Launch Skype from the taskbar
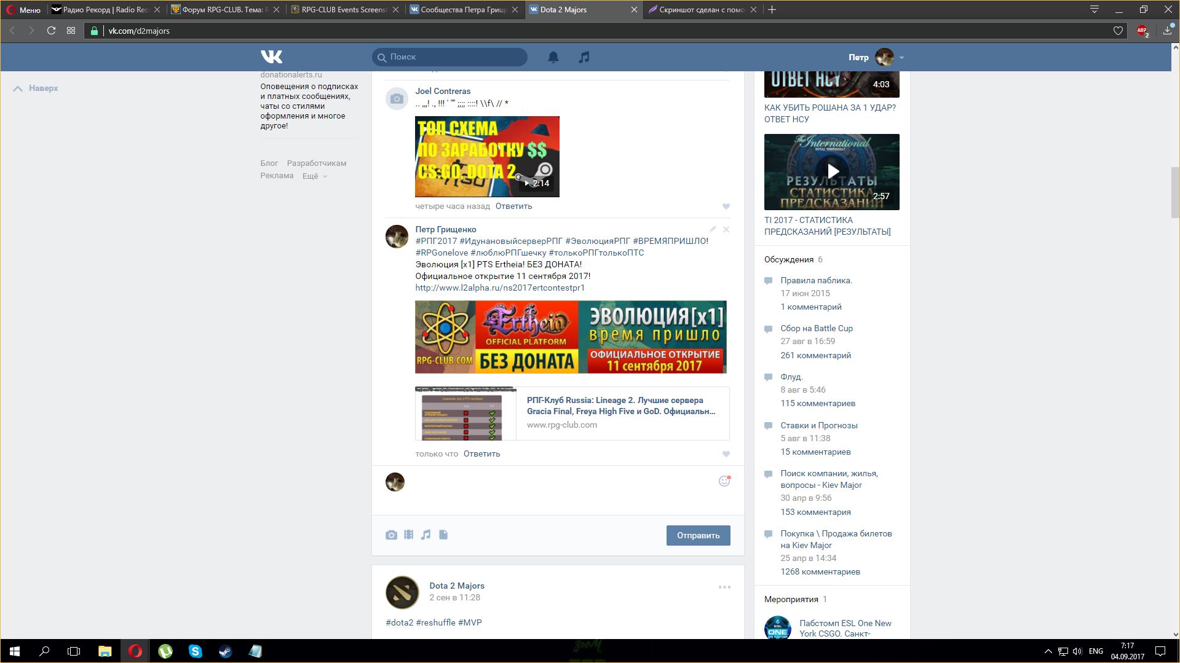 (x=196, y=651)
